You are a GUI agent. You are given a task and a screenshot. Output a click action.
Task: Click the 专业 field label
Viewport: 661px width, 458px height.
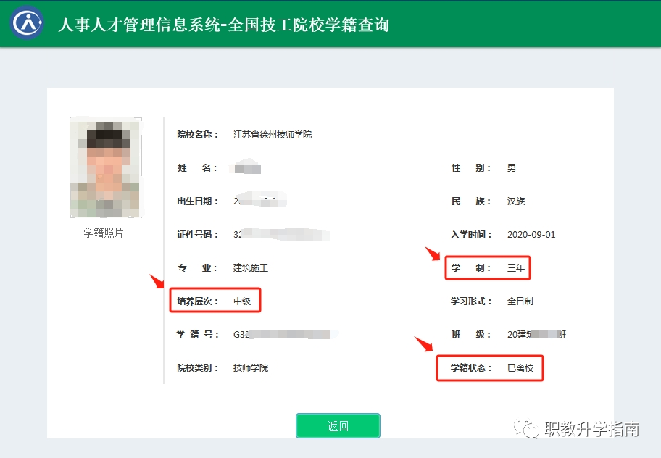(x=197, y=267)
